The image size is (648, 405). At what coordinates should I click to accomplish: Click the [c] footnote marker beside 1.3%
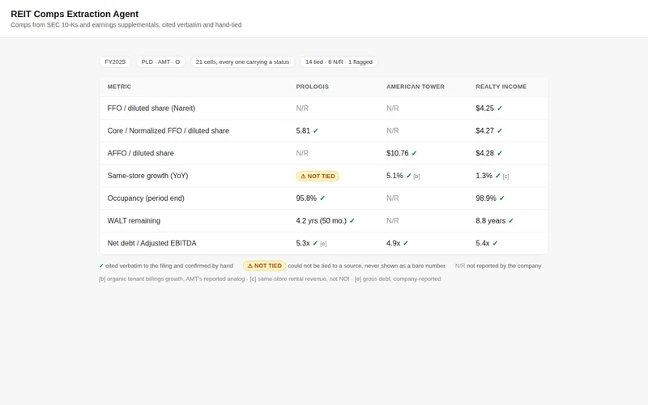tap(505, 177)
